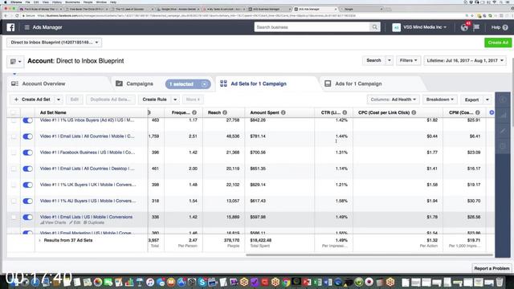This screenshot has height=289, width=514.
Task: Click the pencil edit icon in right side panel
Action: coord(503,131)
